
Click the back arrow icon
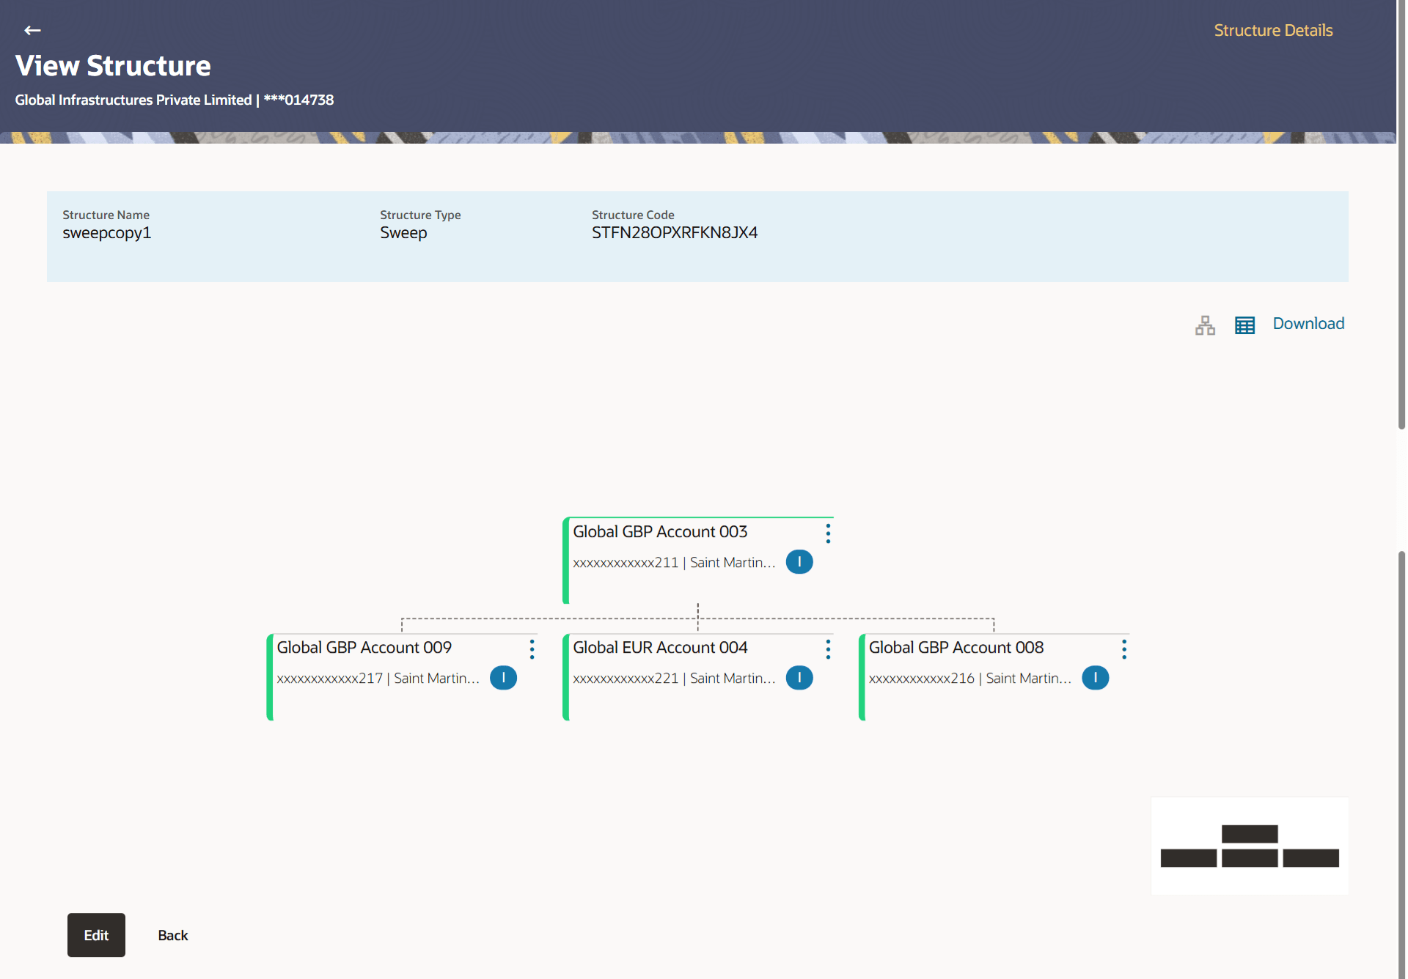[32, 30]
